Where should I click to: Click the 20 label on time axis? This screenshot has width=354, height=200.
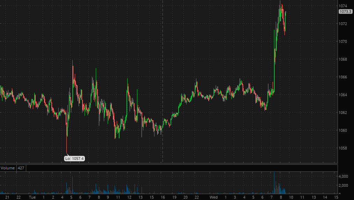pos(185,197)
